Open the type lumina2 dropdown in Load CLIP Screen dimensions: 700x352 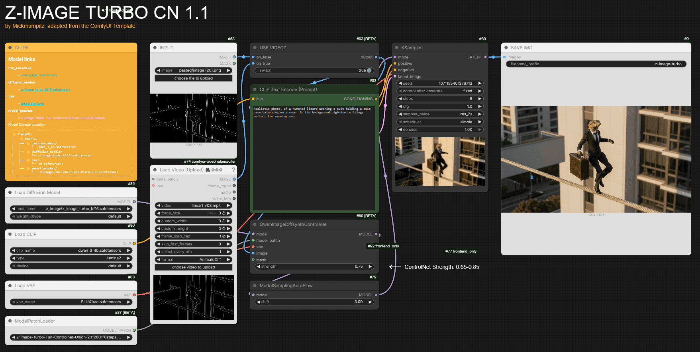[x=71, y=258]
